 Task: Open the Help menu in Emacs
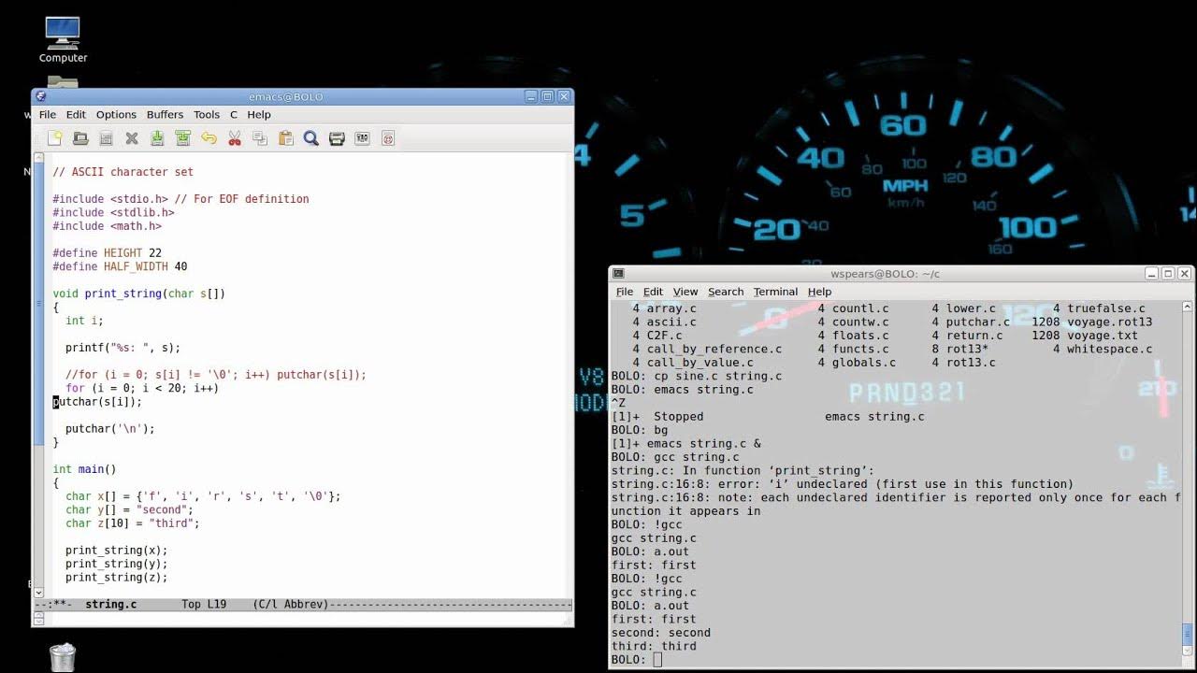(259, 115)
